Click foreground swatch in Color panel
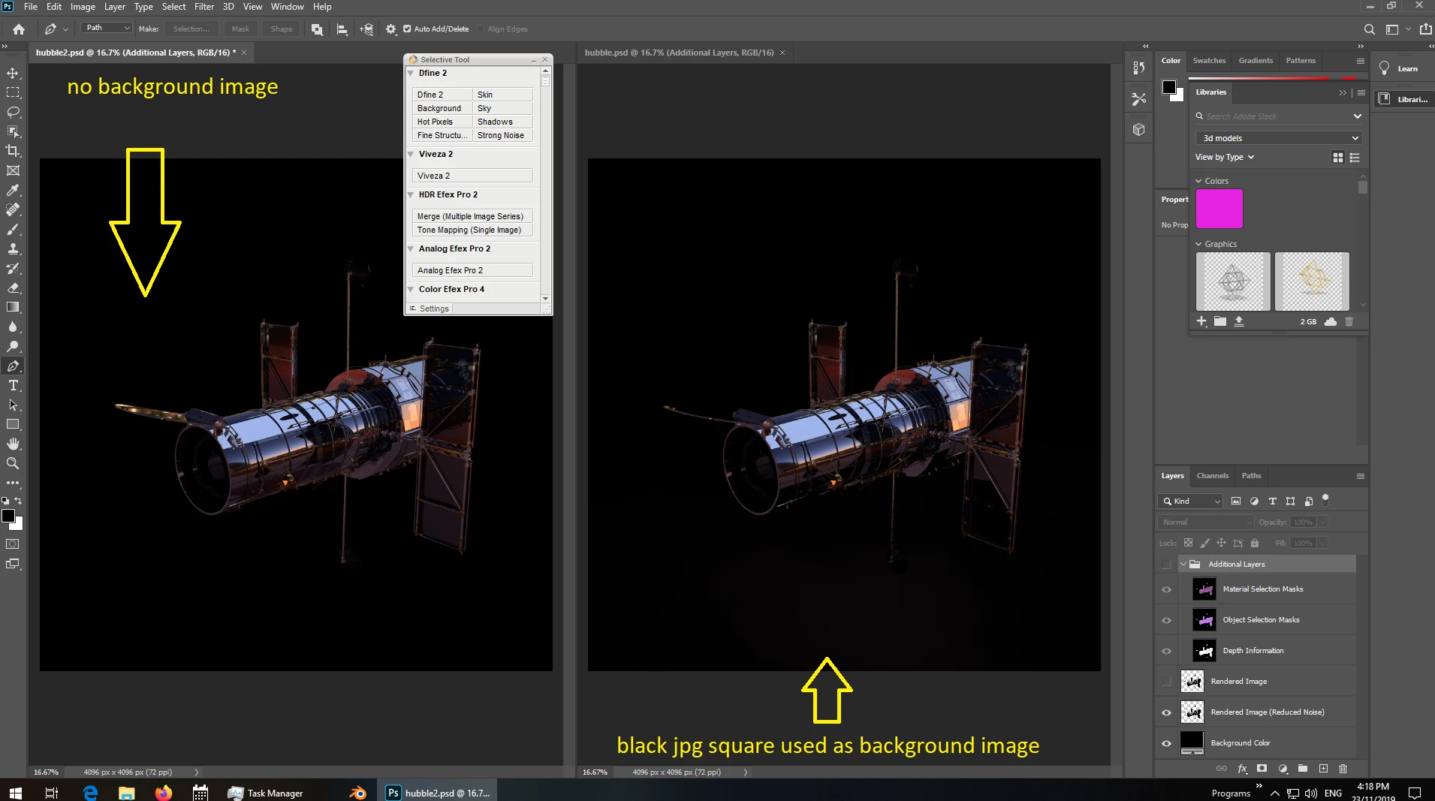Screen dimensions: 1435x801 [x=1168, y=86]
